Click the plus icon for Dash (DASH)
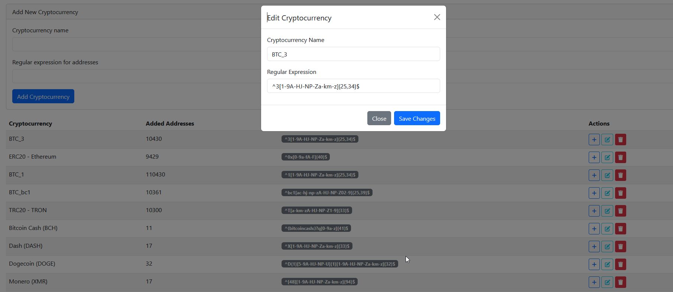Screen dimensions: 673x292 594,247
